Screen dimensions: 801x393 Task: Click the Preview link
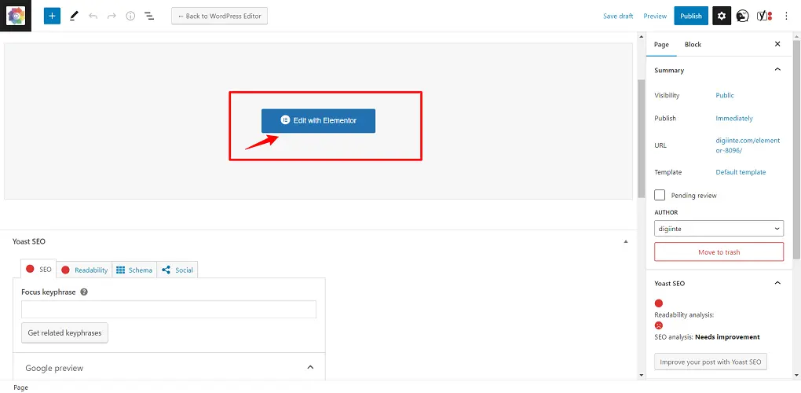pyautogui.click(x=656, y=16)
